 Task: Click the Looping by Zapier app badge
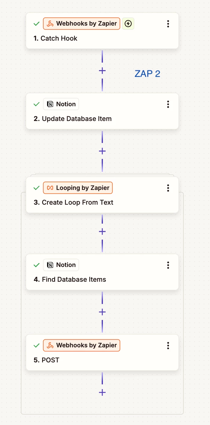(78, 188)
